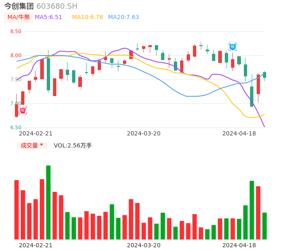Click the 成交量 indicator label
The image size is (284, 251).
coord(29,145)
